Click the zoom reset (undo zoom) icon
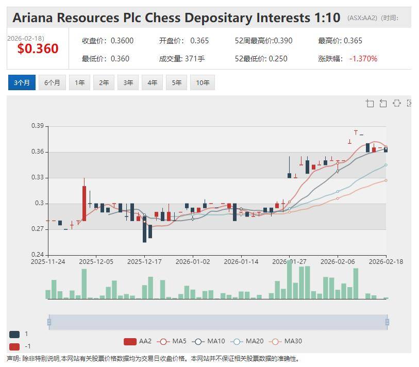Screen dimensions: 419x367 point(383,103)
